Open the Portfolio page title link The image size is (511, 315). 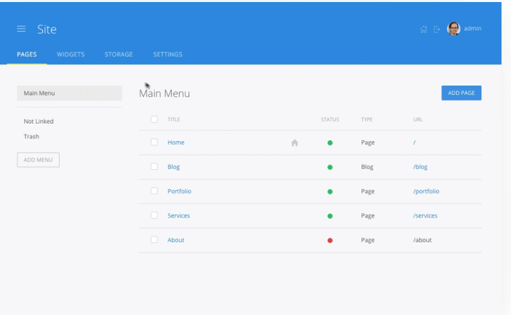pos(179,191)
